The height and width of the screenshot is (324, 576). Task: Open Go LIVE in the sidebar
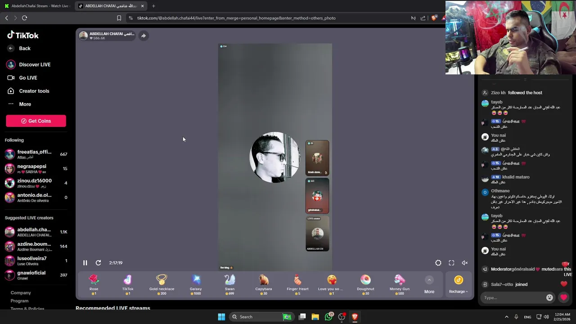(x=22, y=78)
